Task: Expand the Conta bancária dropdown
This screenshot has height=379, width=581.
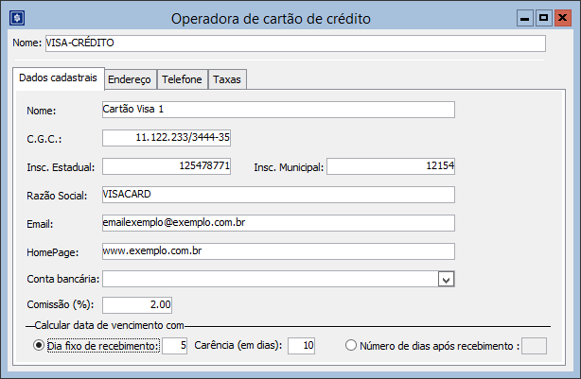Action: (x=447, y=279)
